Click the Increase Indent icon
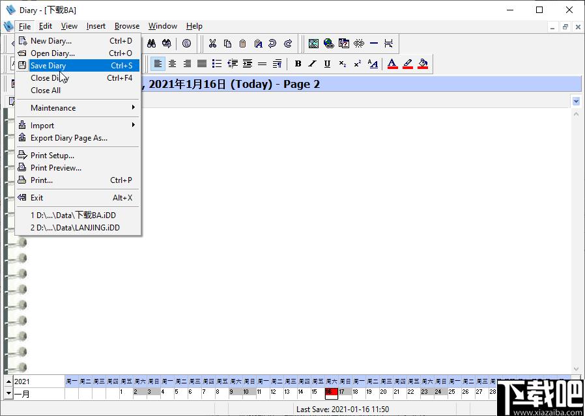This screenshot has width=585, height=416. [x=248, y=64]
